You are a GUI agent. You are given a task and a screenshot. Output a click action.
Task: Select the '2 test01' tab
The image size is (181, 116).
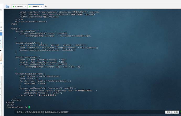[35, 7]
